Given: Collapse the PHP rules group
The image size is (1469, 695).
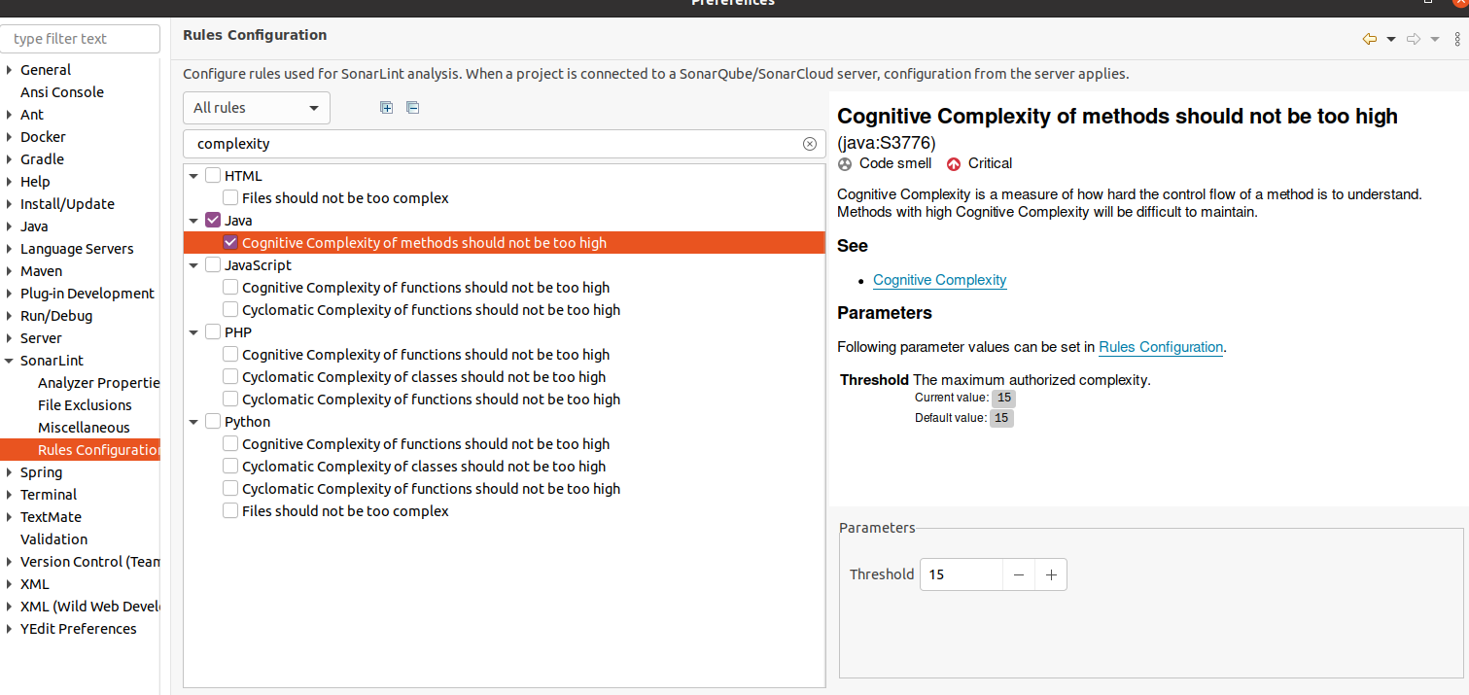Looking at the screenshot, I should (194, 332).
